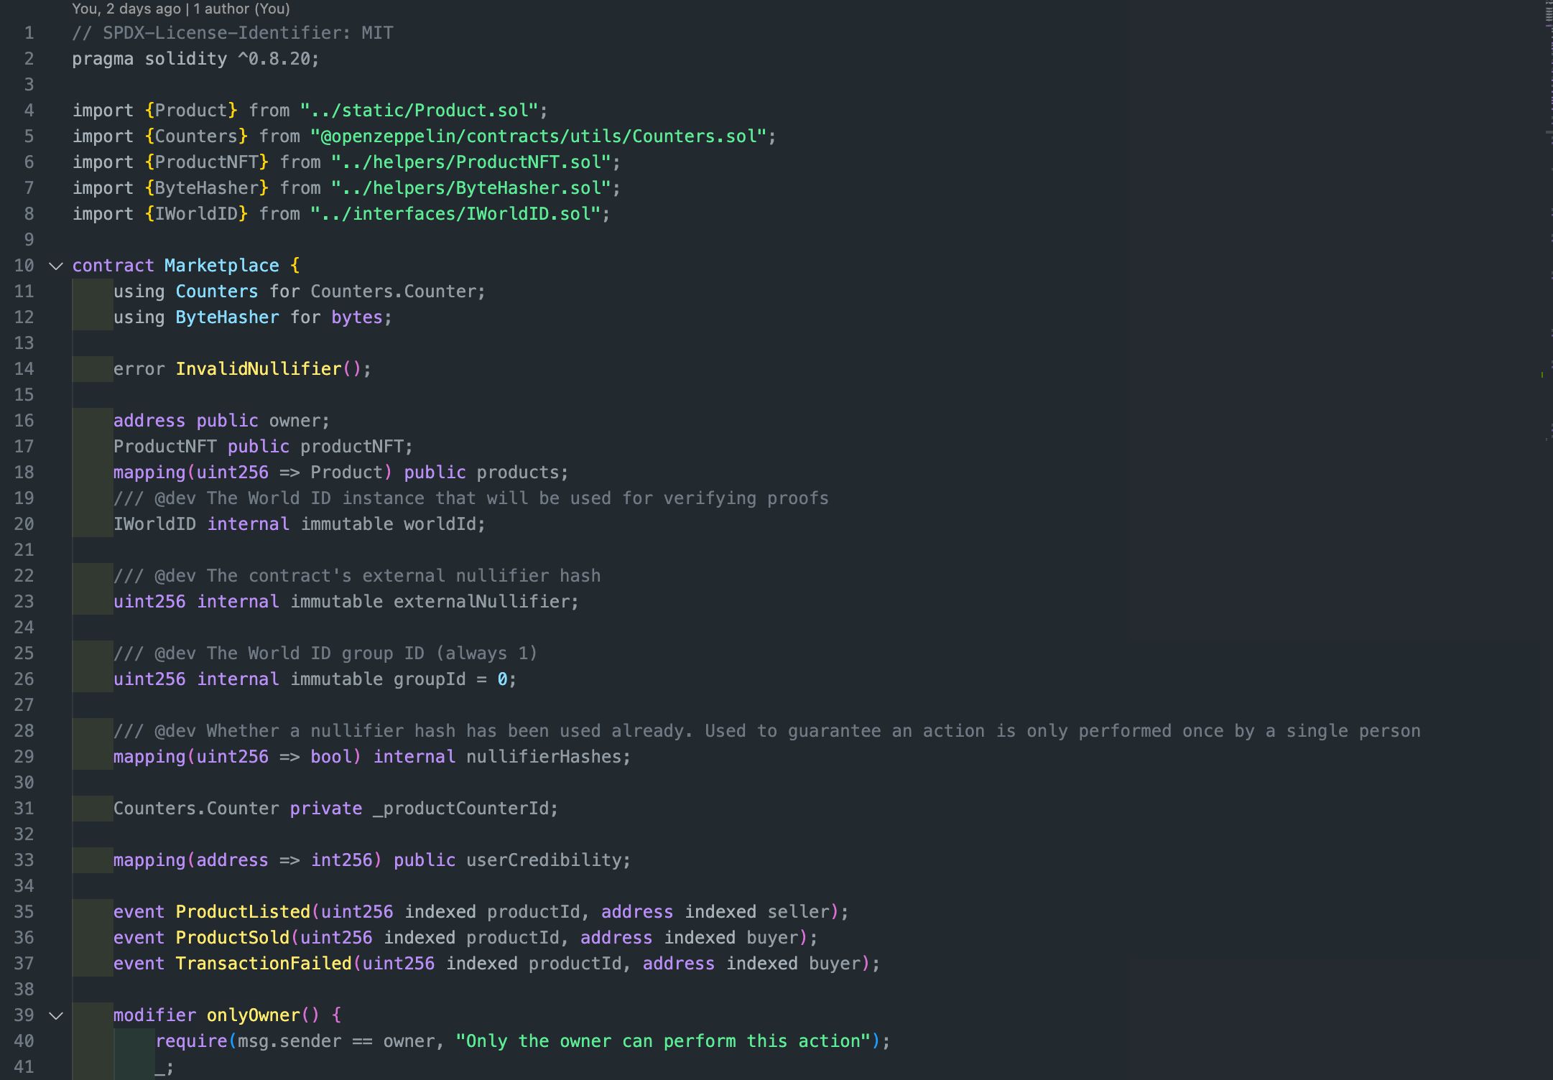Click 'ProductListed' event name
Viewport: 1553px width, 1080px height.
[x=243, y=912]
